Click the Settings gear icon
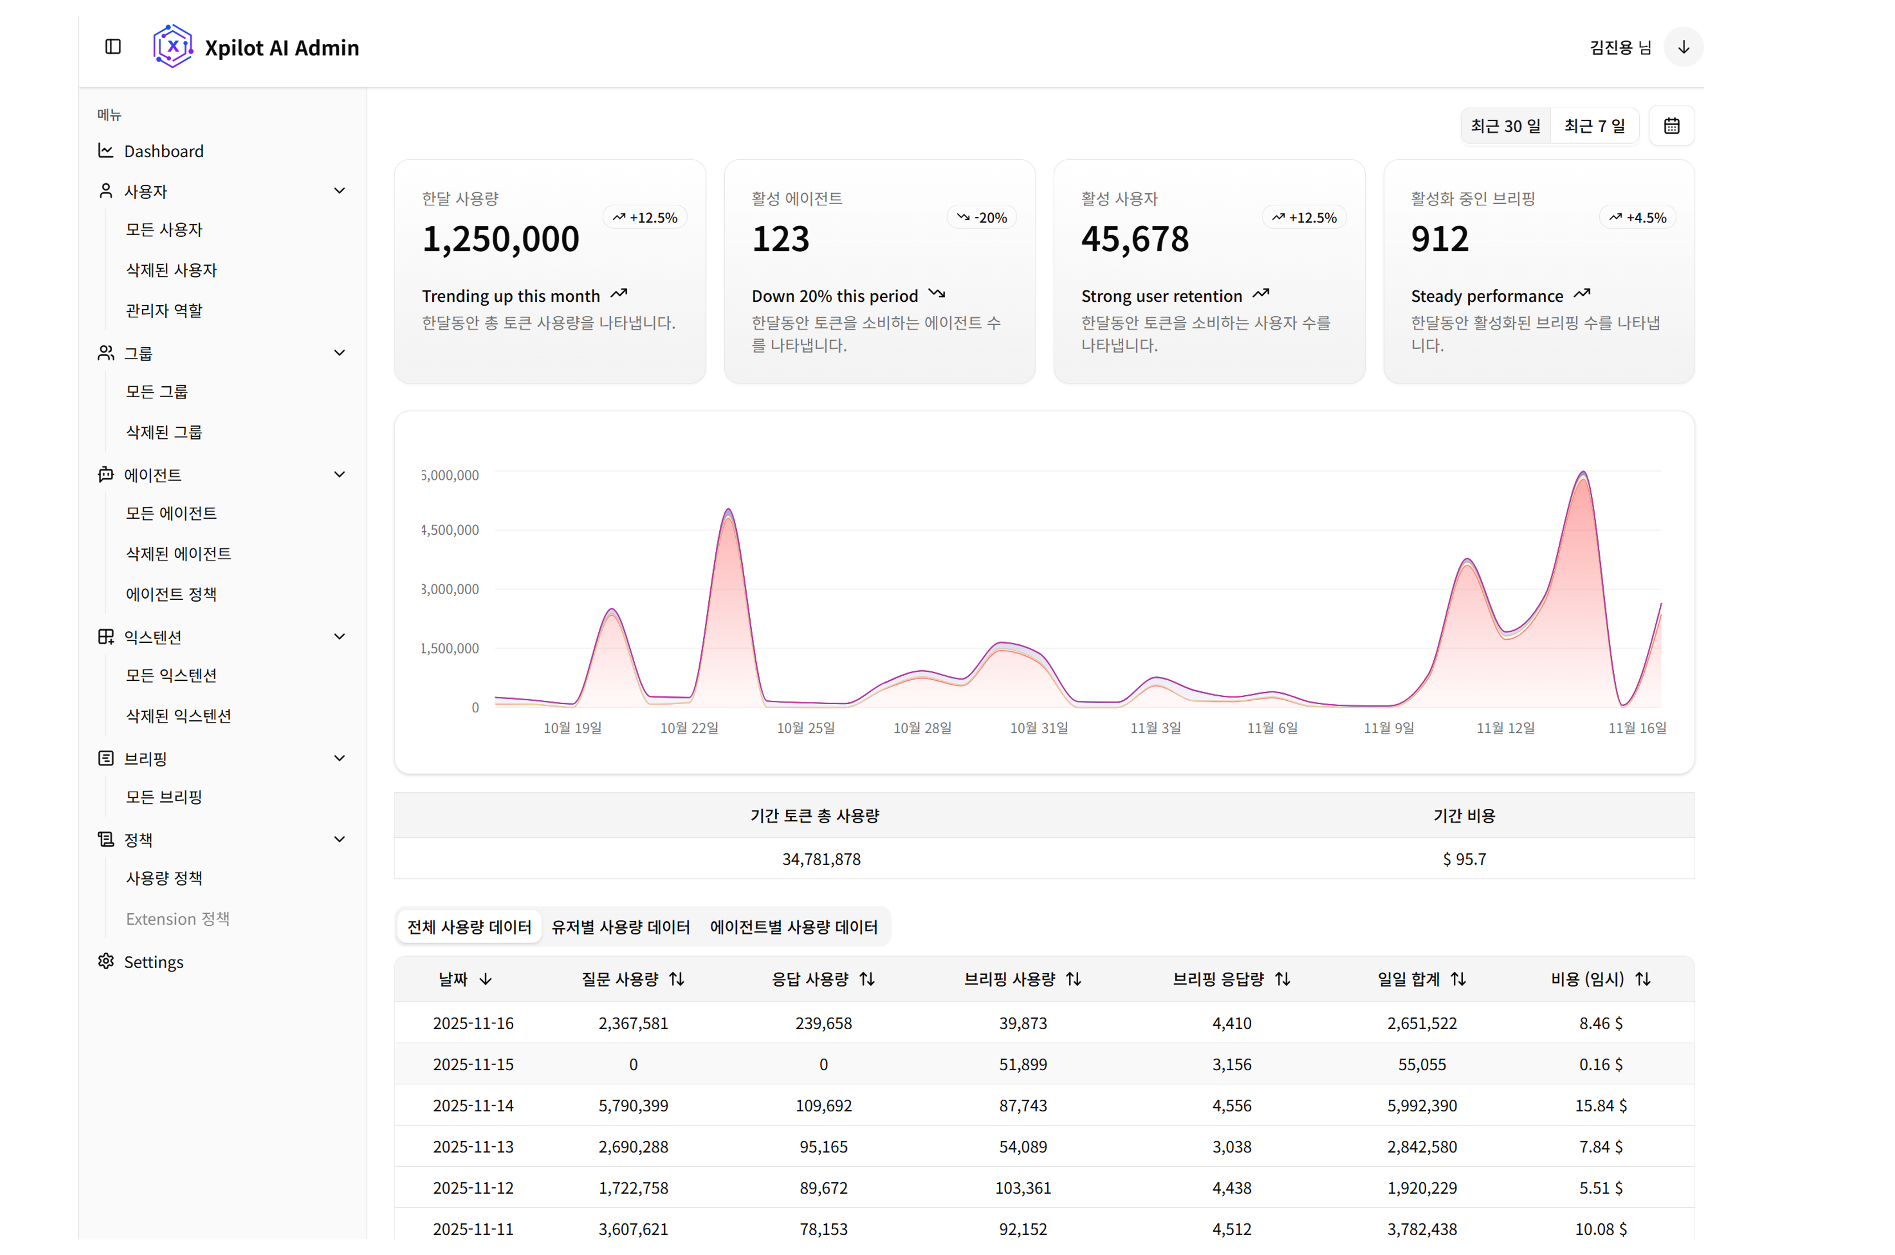The image size is (1895, 1255). tap(105, 960)
